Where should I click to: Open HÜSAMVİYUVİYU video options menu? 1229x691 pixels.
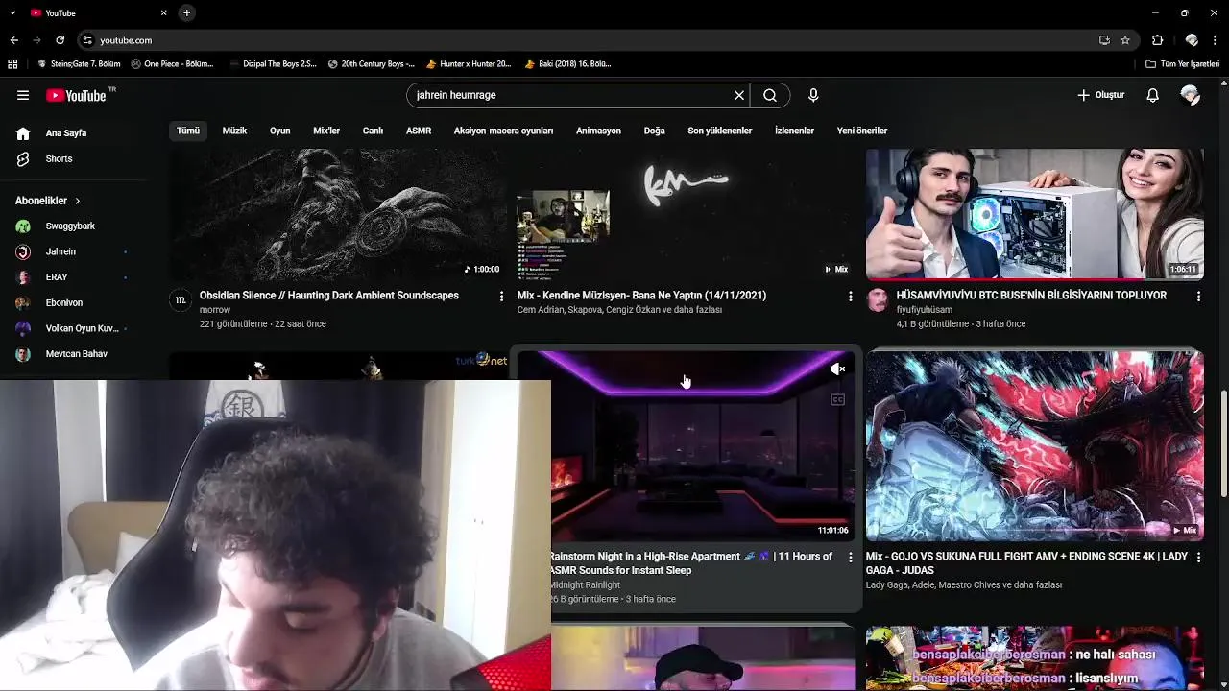point(1198,297)
